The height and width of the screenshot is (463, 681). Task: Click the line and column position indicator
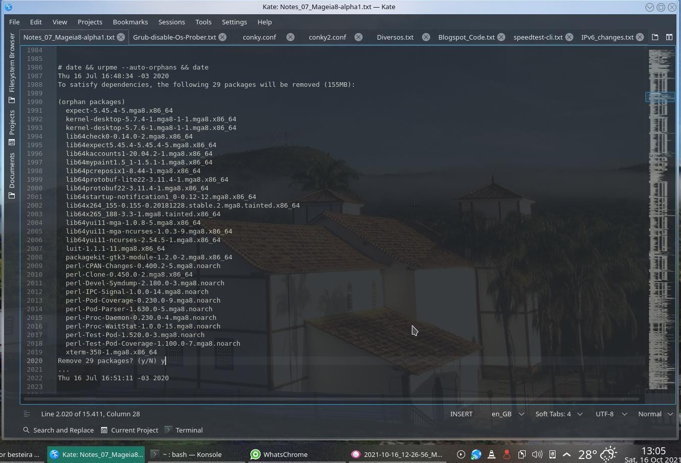point(90,414)
